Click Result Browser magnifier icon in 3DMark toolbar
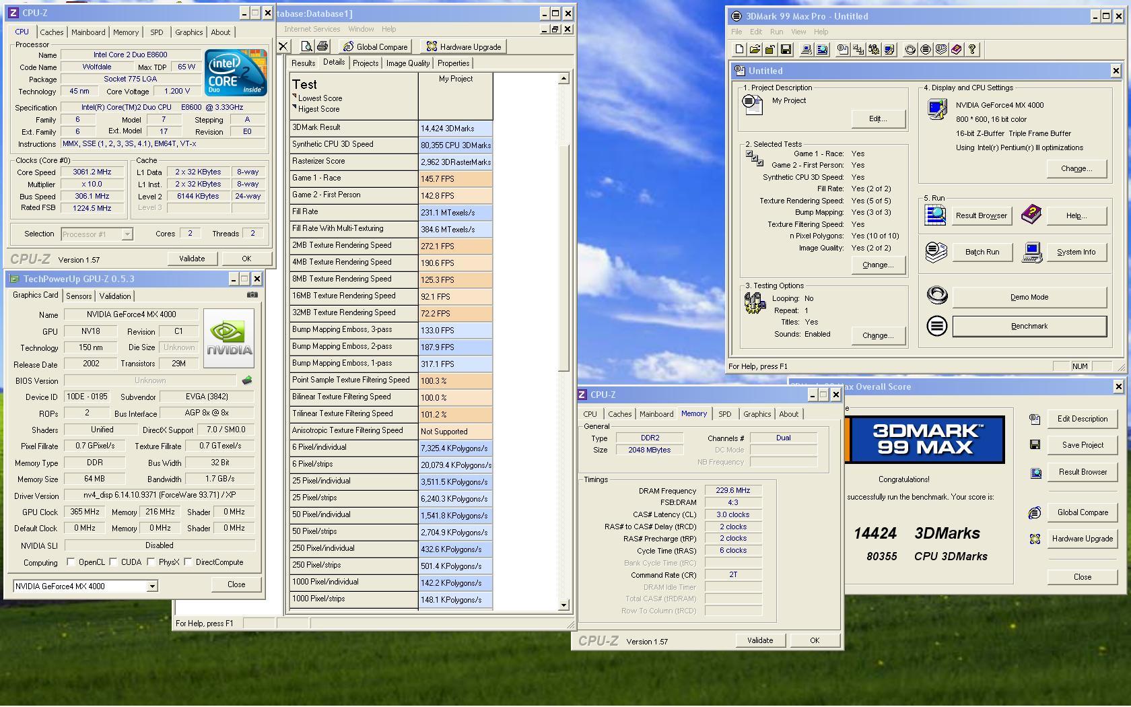 [x=822, y=49]
